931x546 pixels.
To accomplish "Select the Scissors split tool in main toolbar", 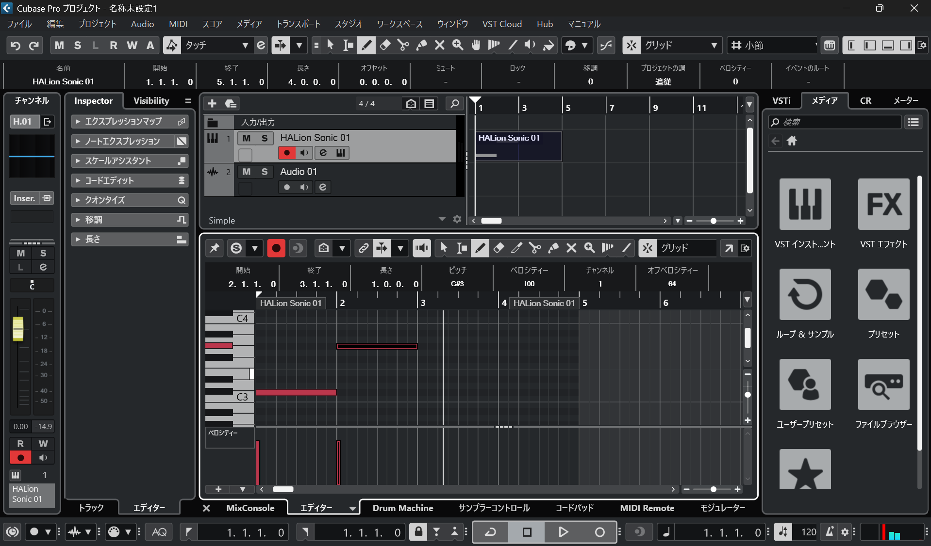I will [x=403, y=45].
